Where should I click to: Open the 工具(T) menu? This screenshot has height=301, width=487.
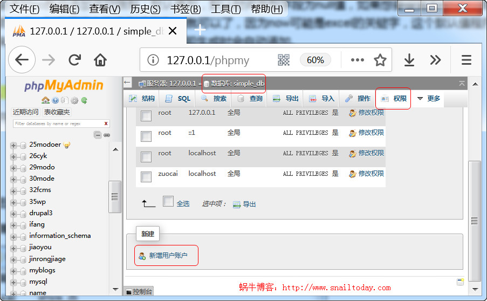coord(226,9)
